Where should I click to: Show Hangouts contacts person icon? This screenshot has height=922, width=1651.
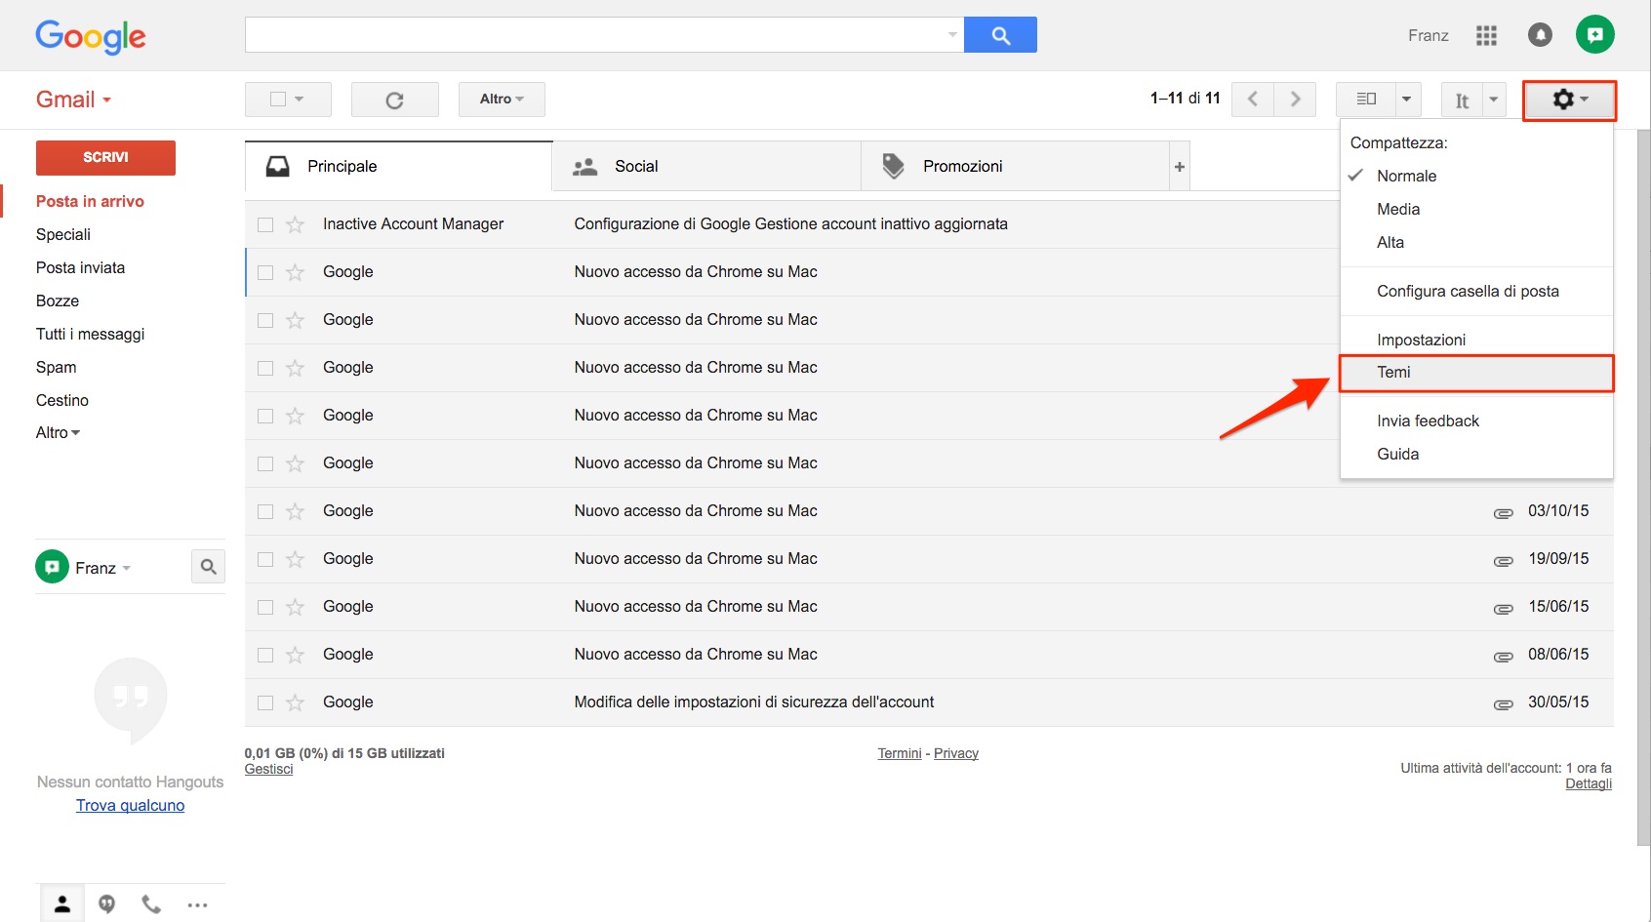coord(62,904)
